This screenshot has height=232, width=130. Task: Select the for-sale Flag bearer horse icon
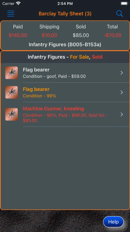point(12,92)
